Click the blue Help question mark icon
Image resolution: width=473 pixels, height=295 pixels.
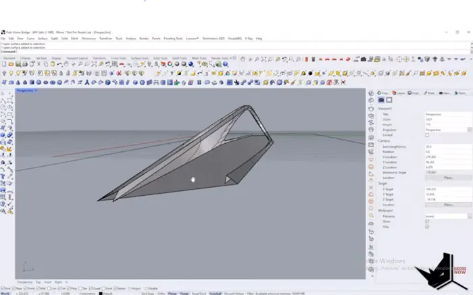[225, 64]
